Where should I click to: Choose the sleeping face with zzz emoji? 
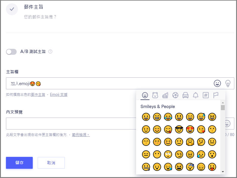pos(190,167)
